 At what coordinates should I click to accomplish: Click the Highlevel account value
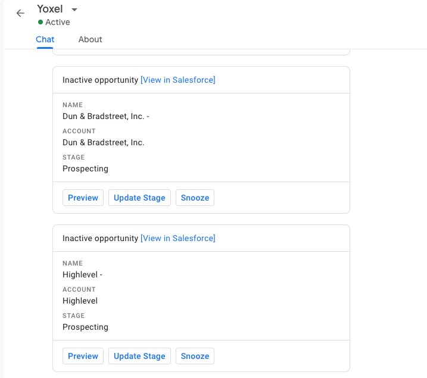[80, 301]
